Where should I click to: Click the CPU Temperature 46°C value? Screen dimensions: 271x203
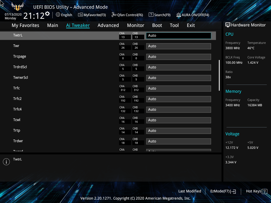tap(251, 48)
